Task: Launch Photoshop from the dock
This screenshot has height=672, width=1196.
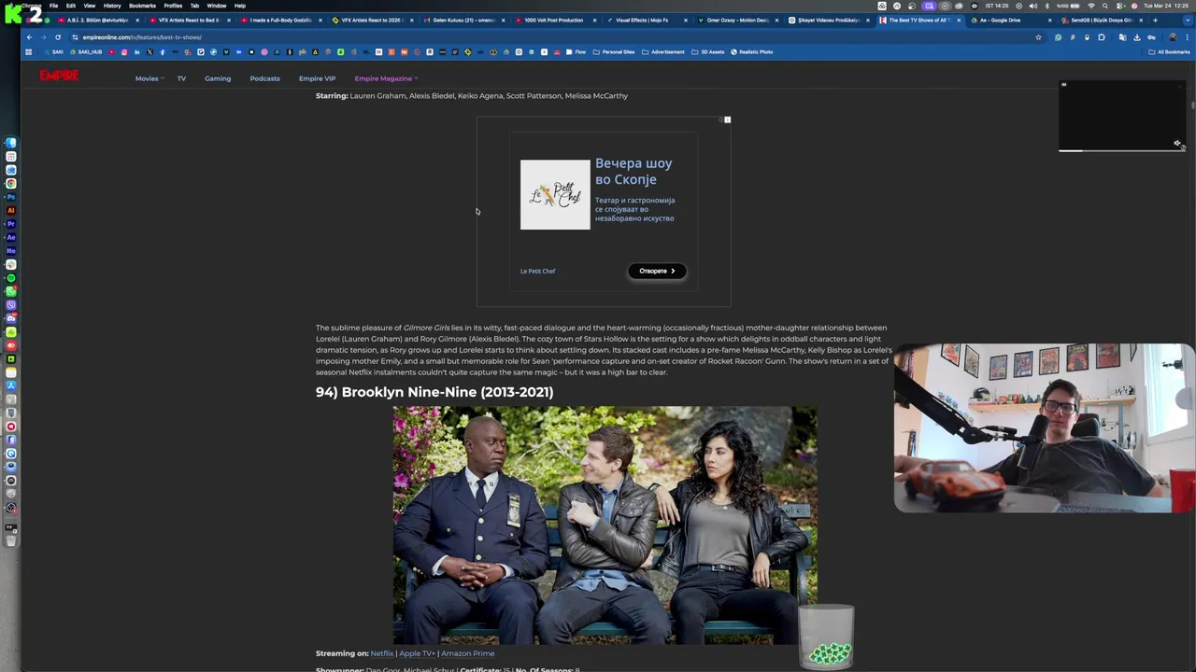Action: click(11, 196)
